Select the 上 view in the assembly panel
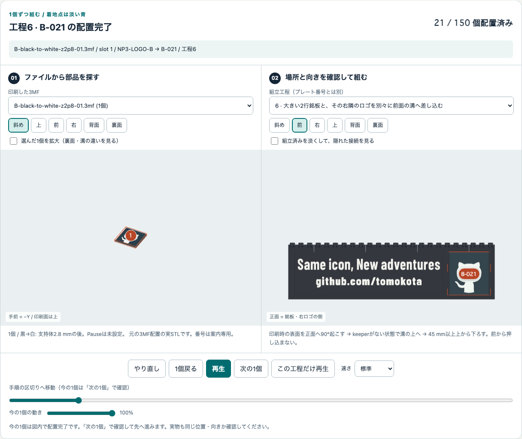522x439 pixels. 335,125
